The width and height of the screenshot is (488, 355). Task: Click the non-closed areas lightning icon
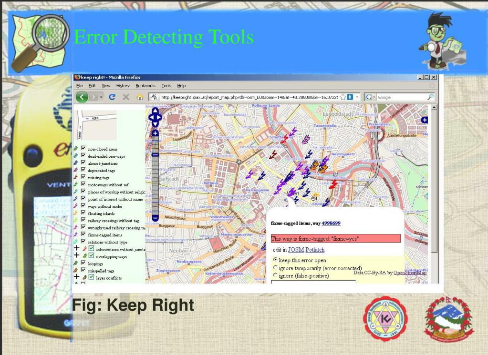[x=76, y=148]
